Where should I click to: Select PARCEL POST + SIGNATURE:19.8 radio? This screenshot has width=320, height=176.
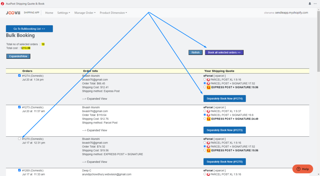[205, 115]
